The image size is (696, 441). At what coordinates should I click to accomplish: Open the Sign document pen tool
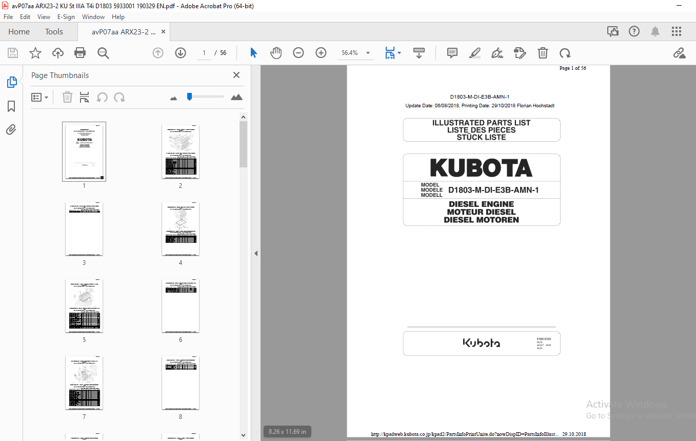[497, 53]
